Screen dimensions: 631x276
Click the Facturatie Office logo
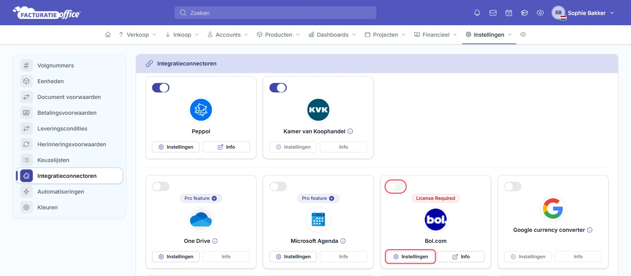(47, 13)
